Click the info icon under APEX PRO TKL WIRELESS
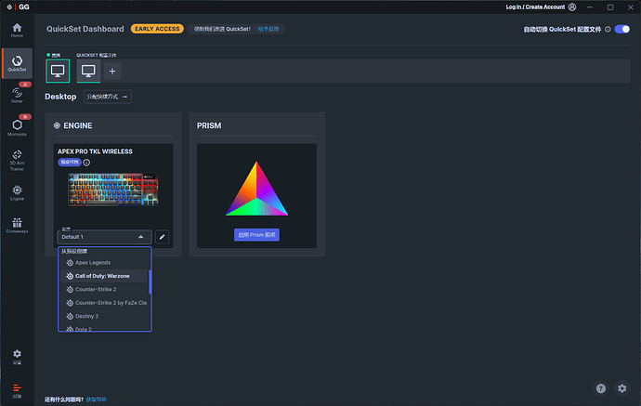The height and width of the screenshot is (406, 641). [86, 163]
